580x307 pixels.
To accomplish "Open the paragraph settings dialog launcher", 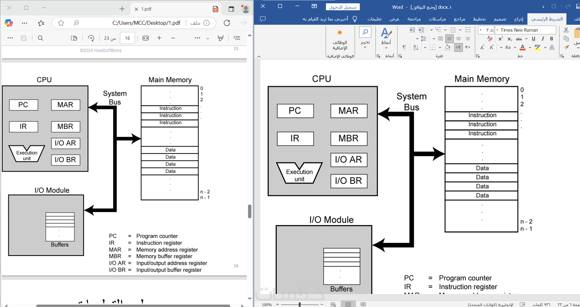I will click(400, 56).
